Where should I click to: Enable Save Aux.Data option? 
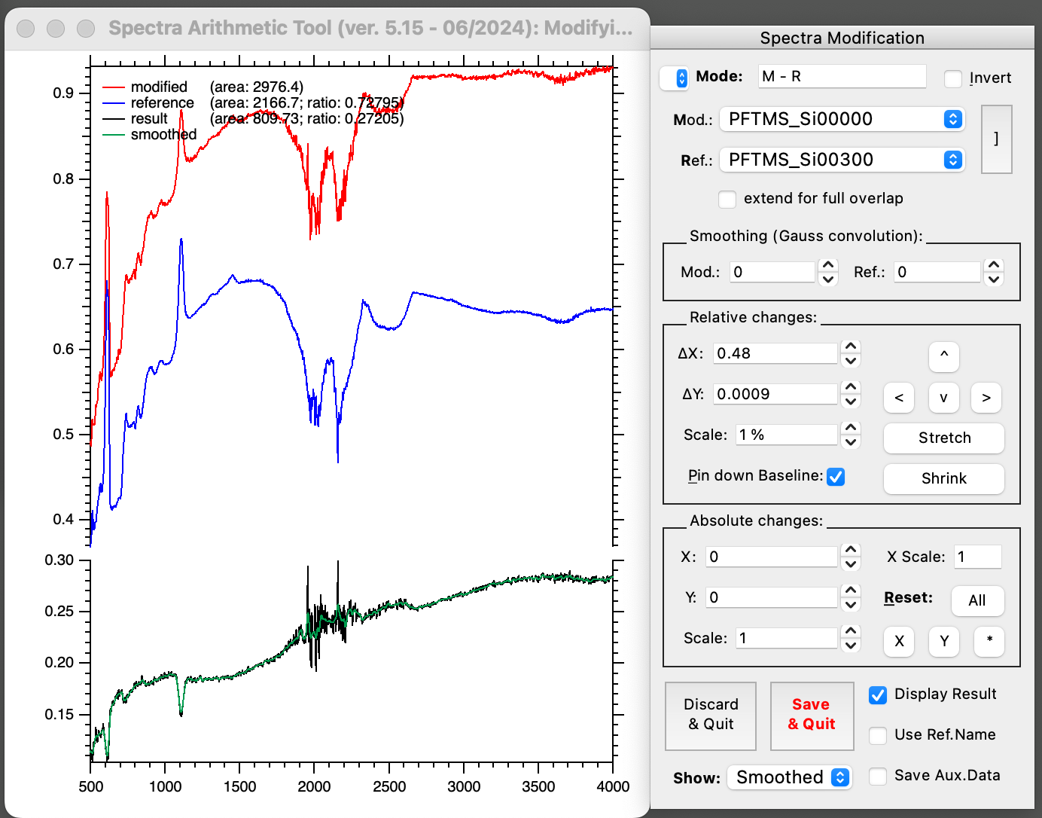tap(878, 777)
